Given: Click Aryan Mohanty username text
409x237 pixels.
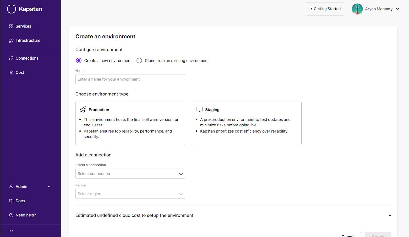Looking at the screenshot, I should [x=379, y=9].
